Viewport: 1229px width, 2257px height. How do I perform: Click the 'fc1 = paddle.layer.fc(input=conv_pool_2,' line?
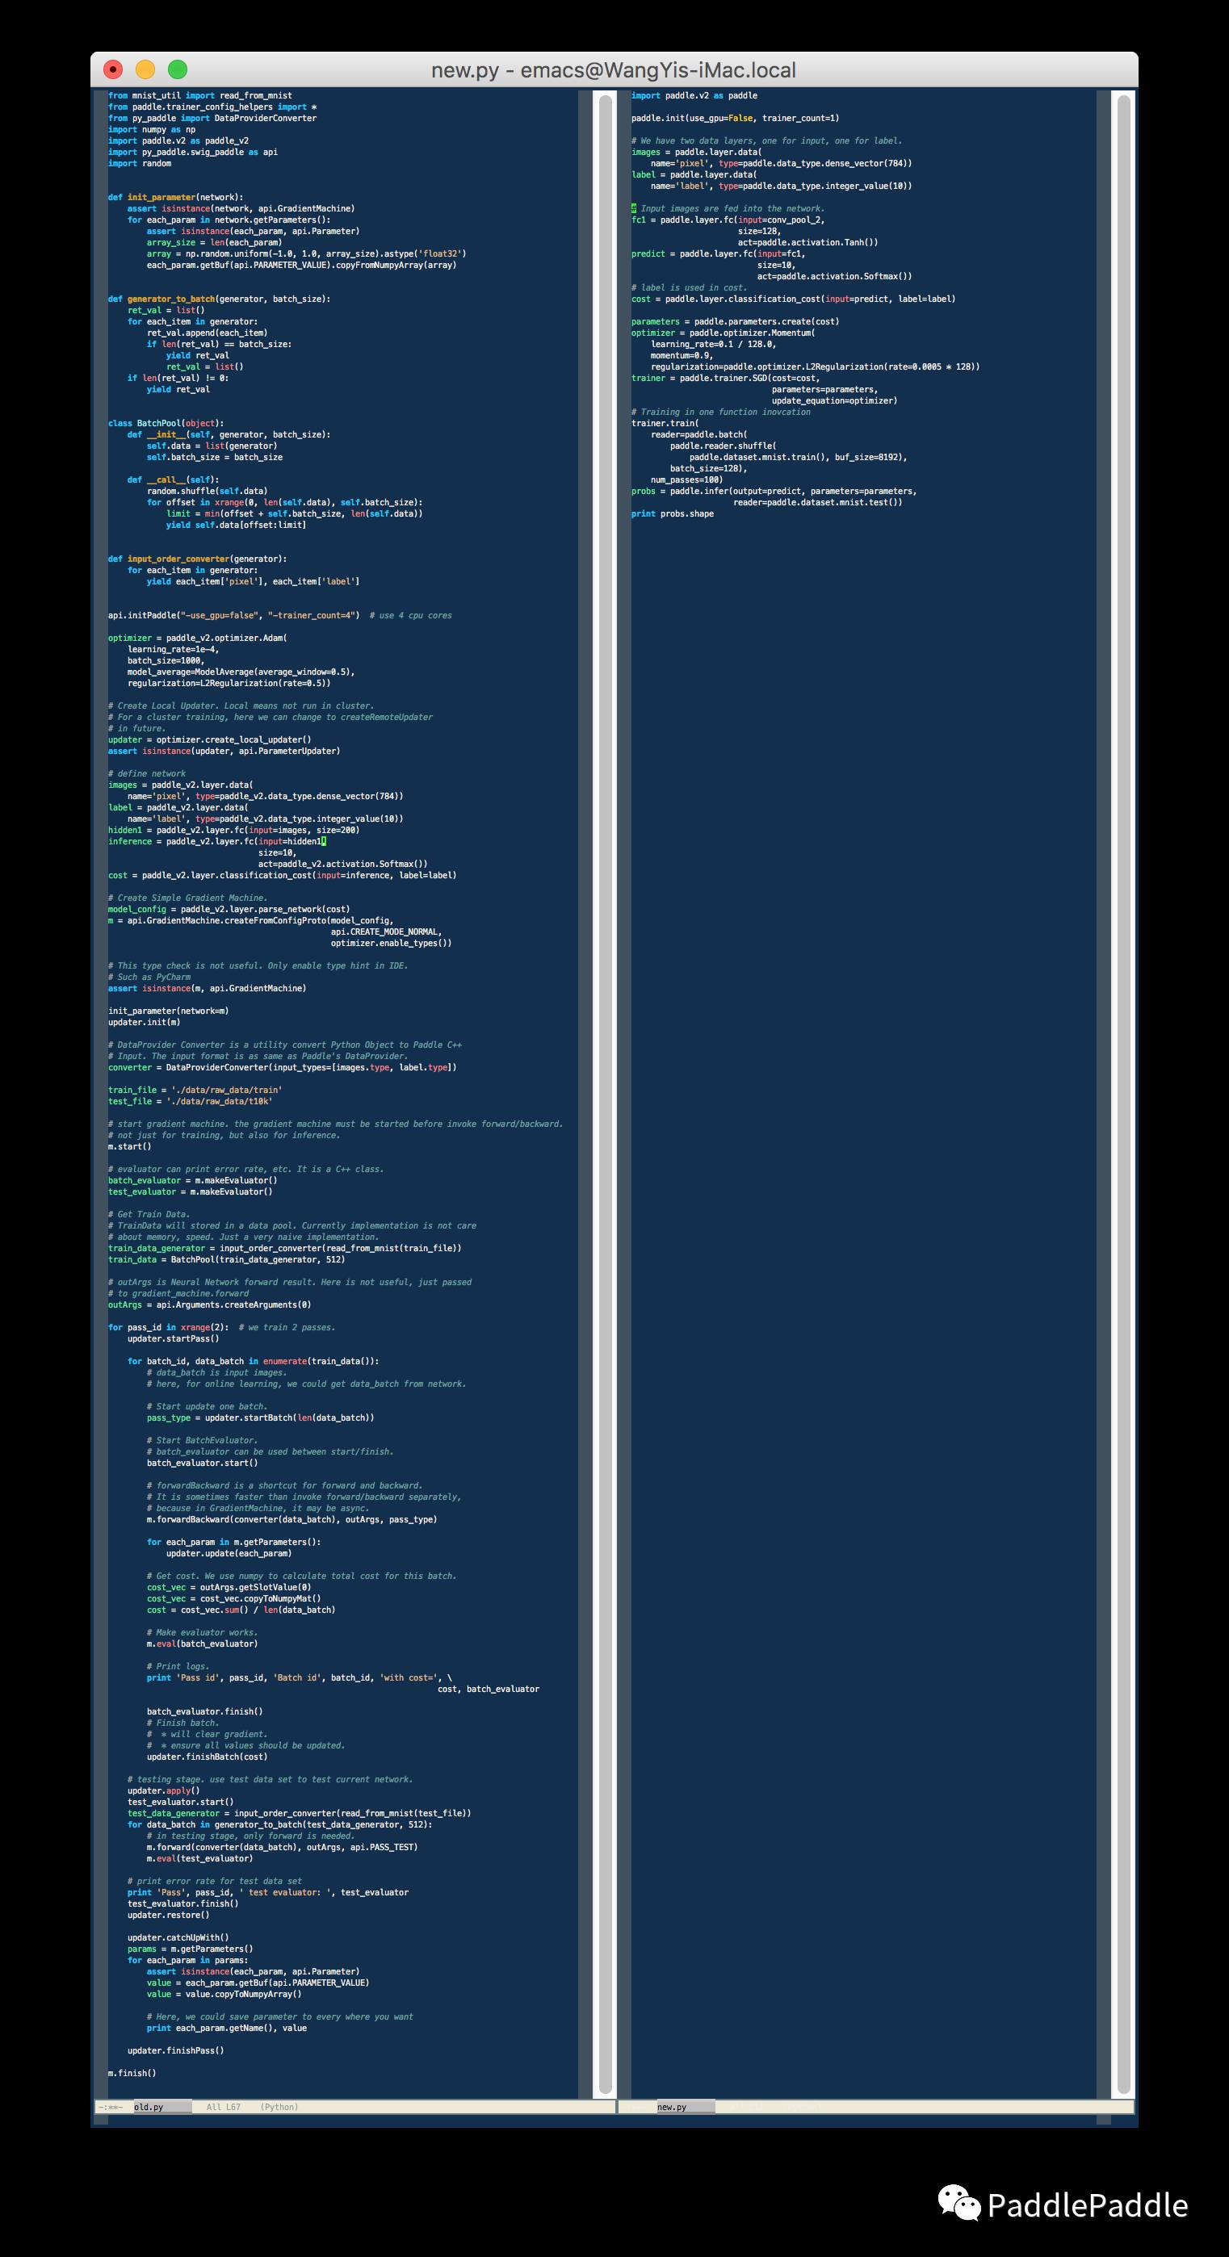pos(728,220)
